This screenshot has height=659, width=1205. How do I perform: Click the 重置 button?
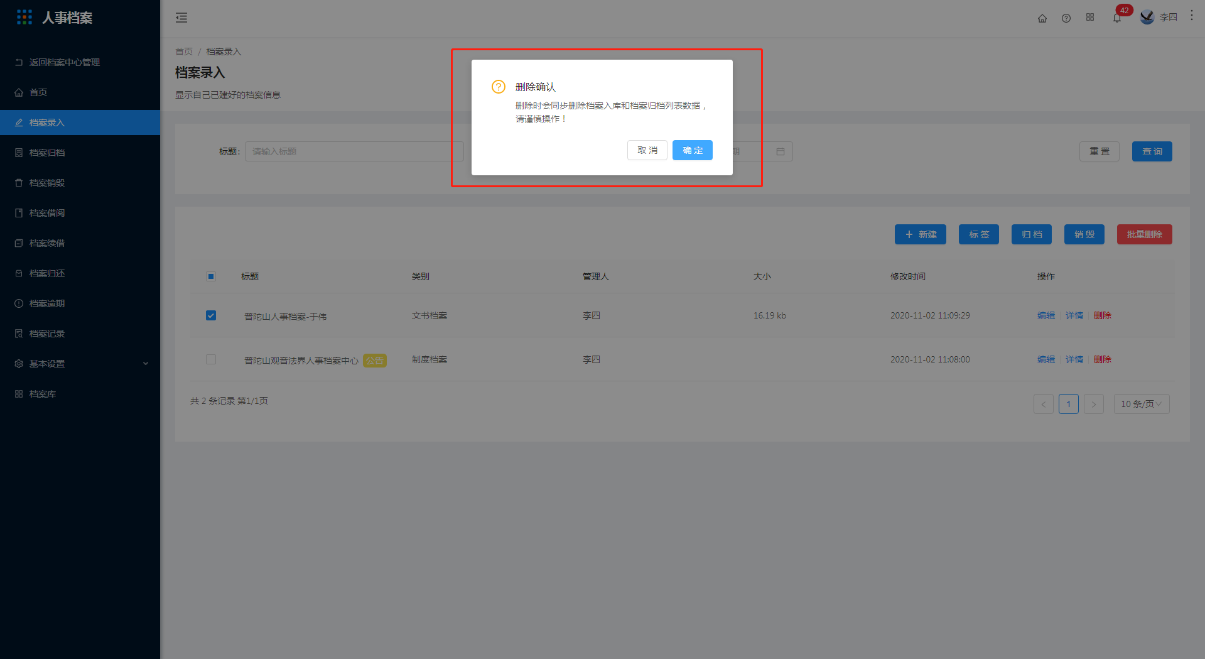pos(1100,151)
